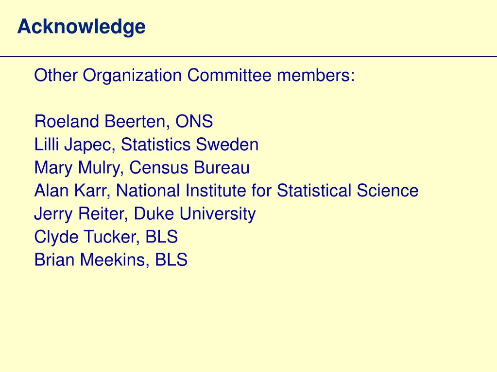This screenshot has height=372, width=497.
Task: Select the Lilli Japec line
Action: tap(146, 145)
